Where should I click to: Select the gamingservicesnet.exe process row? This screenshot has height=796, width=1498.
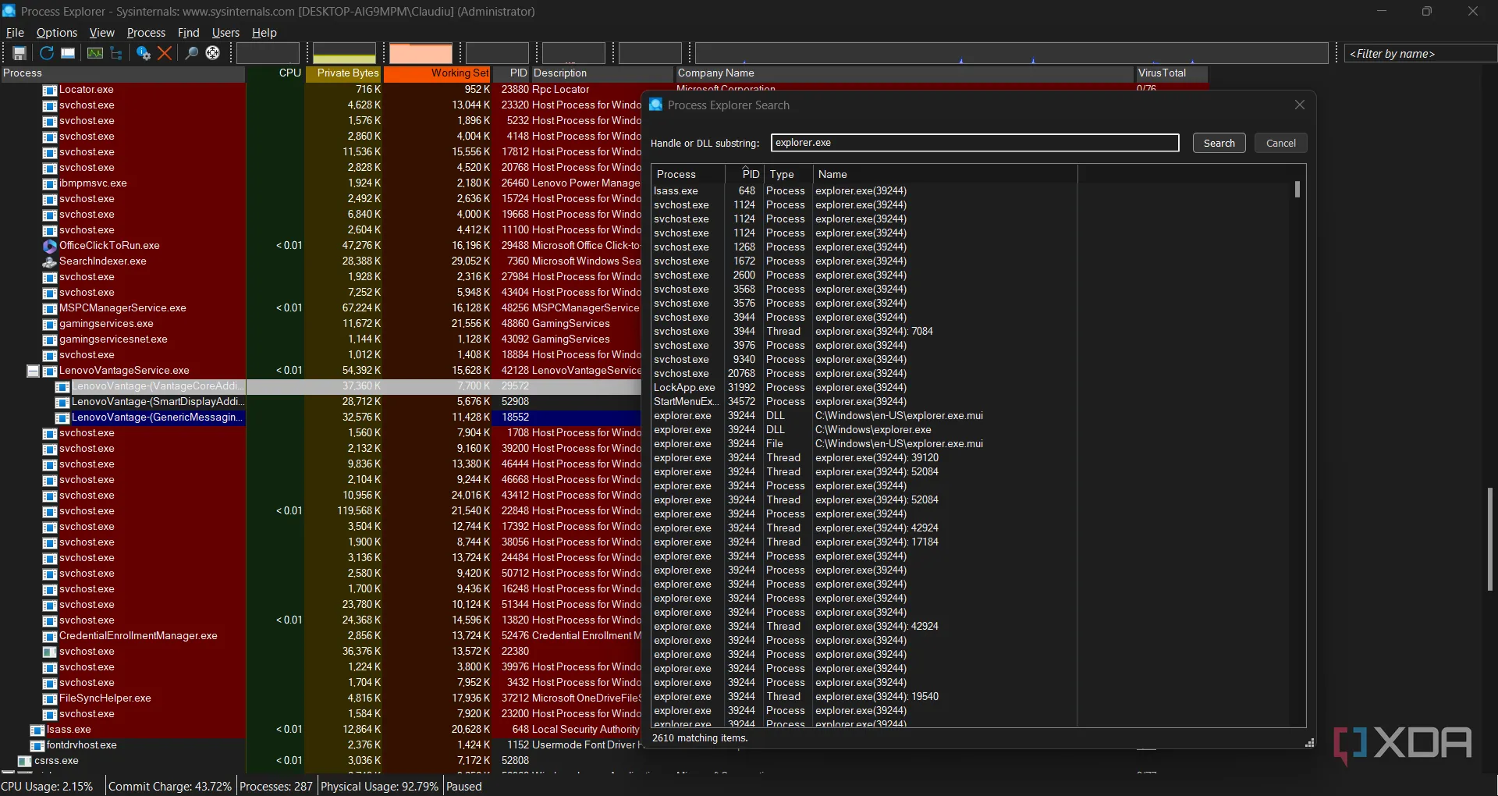click(x=342, y=339)
